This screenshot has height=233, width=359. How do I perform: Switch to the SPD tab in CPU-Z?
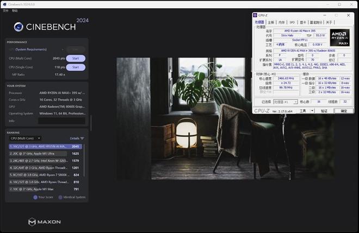(292, 22)
